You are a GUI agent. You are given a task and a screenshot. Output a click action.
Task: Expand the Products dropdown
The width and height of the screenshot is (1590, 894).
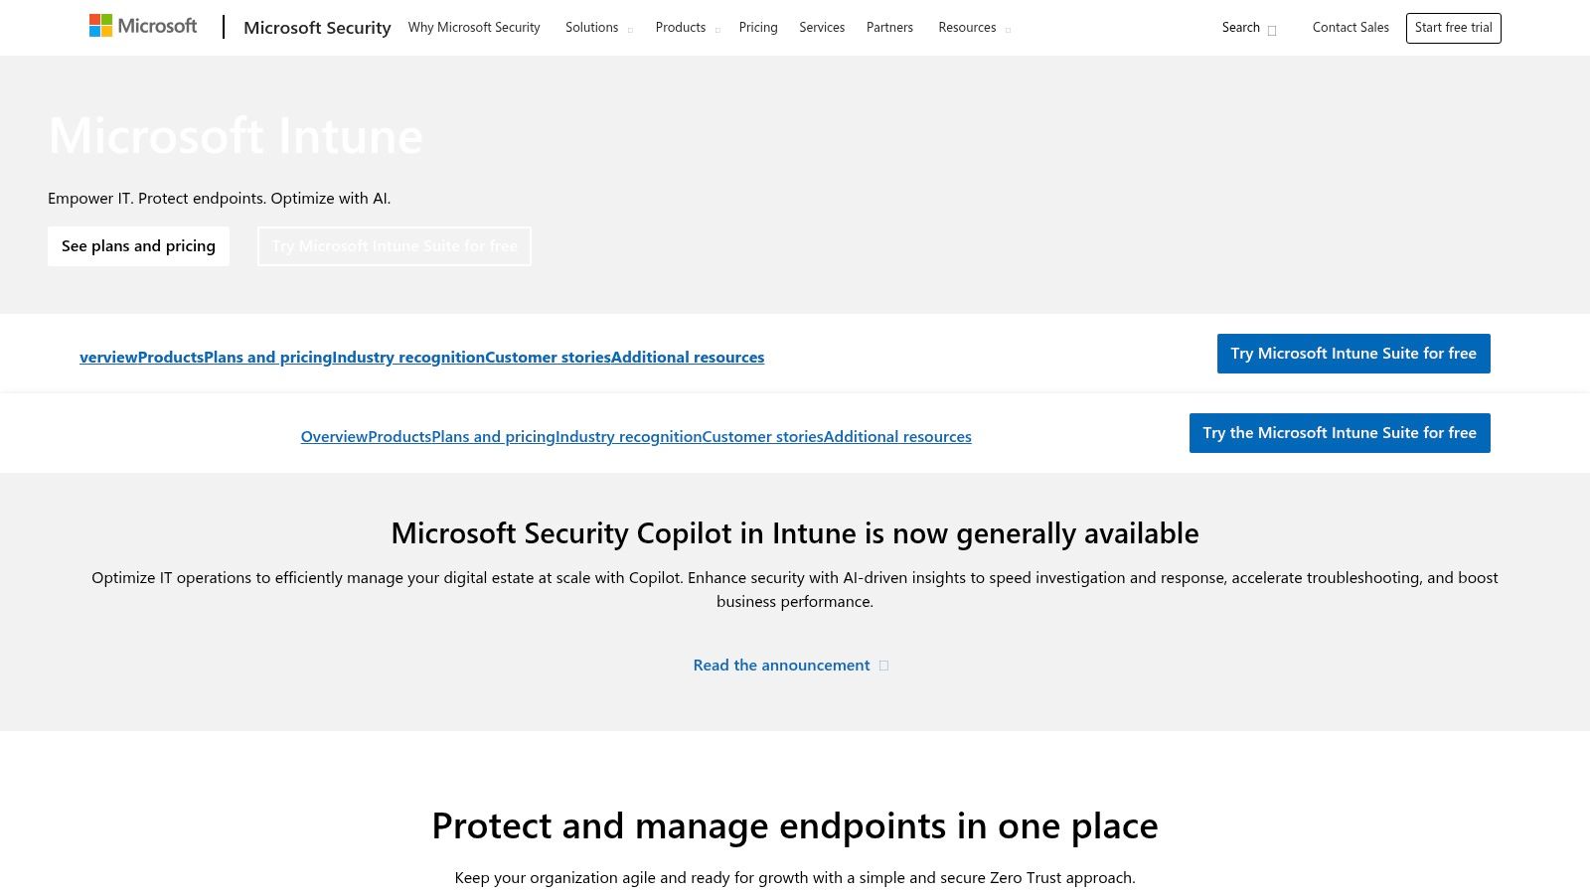click(687, 27)
